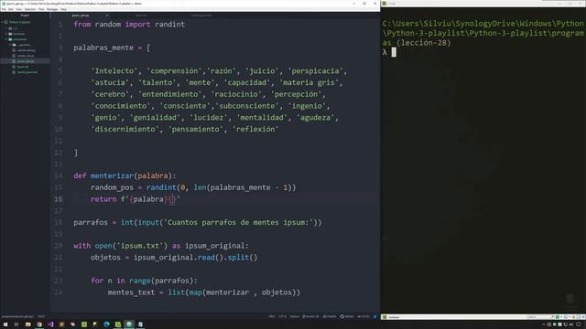Open the Git panel from the status bar
This screenshot has height=329, width=586.
364,316
